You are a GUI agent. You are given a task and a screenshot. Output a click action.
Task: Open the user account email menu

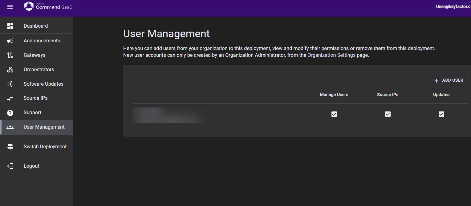453,6
